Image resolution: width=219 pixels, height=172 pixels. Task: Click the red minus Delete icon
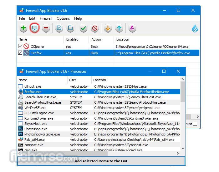[x=46, y=28]
